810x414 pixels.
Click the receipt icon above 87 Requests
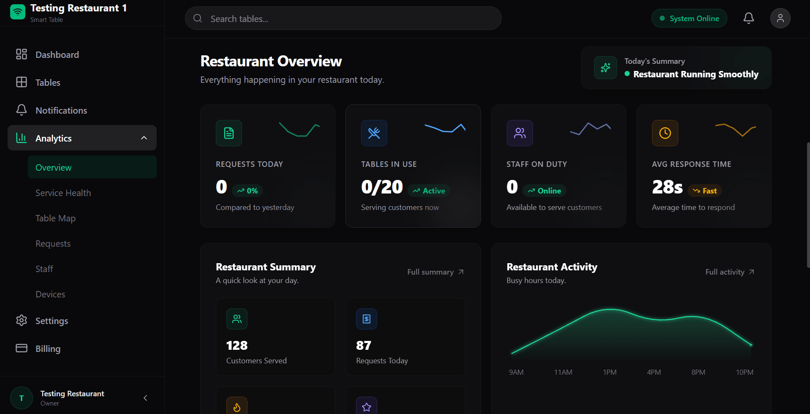tap(367, 319)
